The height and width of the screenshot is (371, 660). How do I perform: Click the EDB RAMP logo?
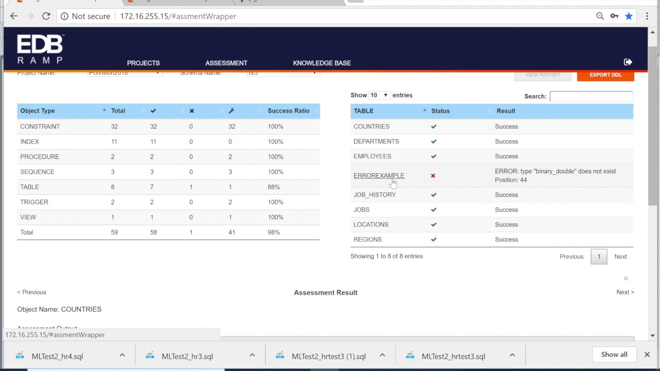pos(40,49)
